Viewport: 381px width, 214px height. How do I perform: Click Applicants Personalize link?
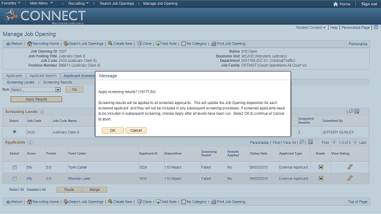point(259,143)
